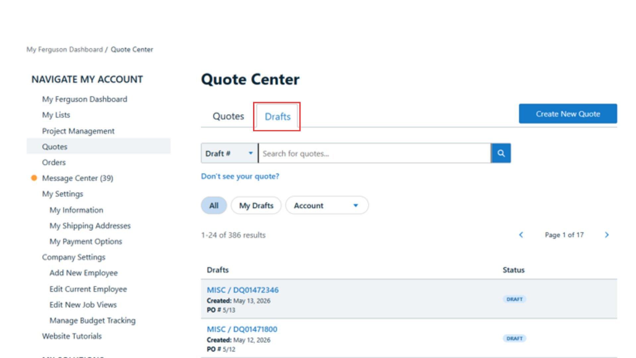Screen dimensions: 636x358
Task: Click the 'Created: May 13, 2026' text
Action: pyautogui.click(x=238, y=301)
